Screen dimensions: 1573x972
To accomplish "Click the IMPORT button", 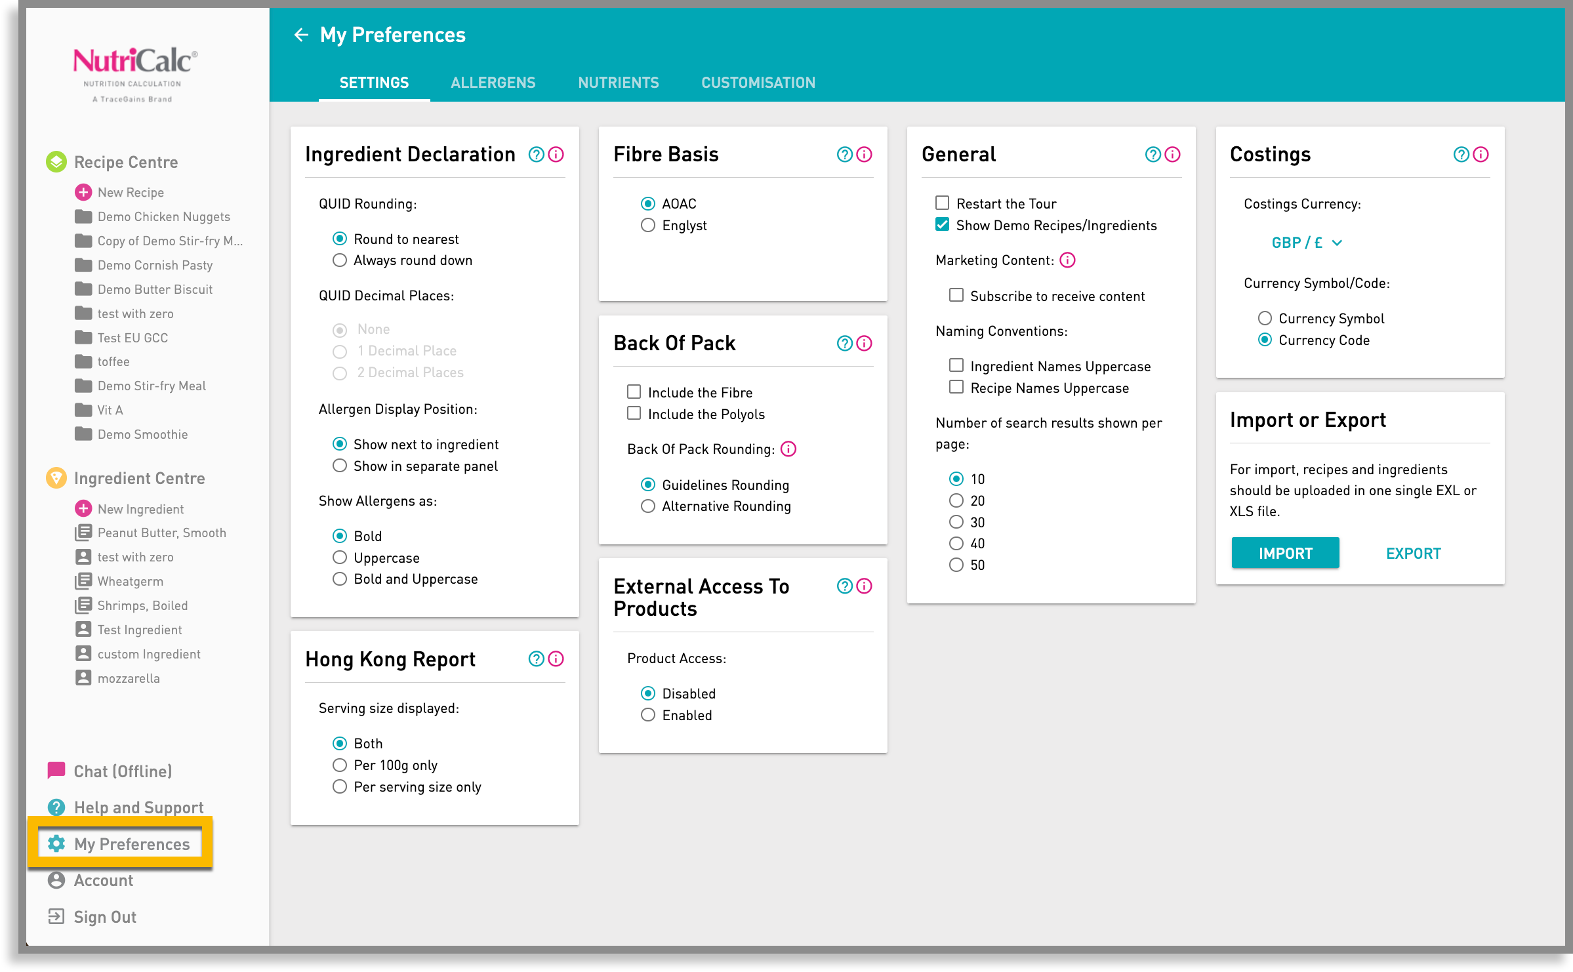I will click(1285, 552).
